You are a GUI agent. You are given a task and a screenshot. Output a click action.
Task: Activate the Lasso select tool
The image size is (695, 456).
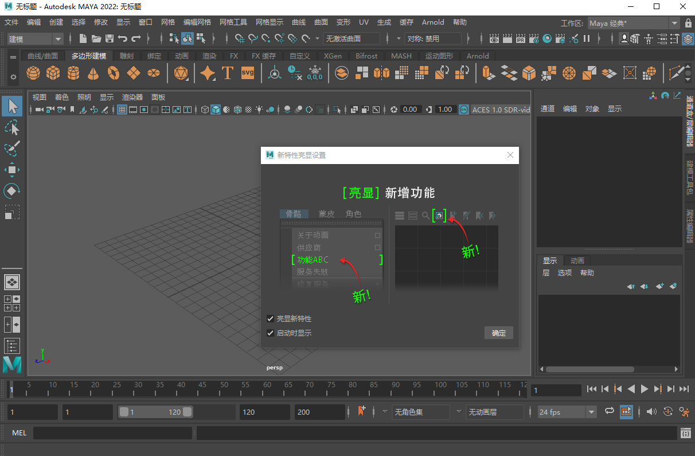pyautogui.click(x=12, y=127)
